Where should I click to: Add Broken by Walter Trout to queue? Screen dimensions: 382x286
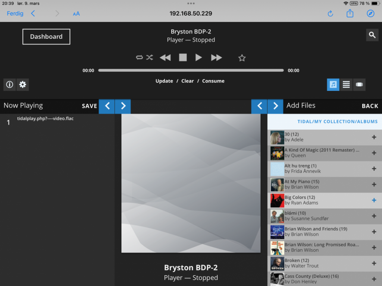[374, 263]
